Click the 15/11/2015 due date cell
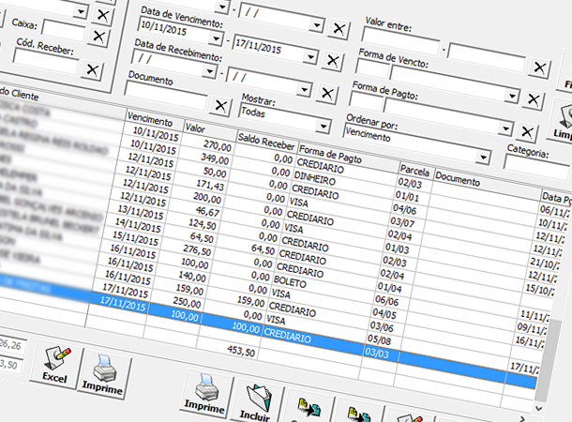 click(x=136, y=238)
